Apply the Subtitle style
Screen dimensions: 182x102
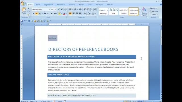point(123,11)
